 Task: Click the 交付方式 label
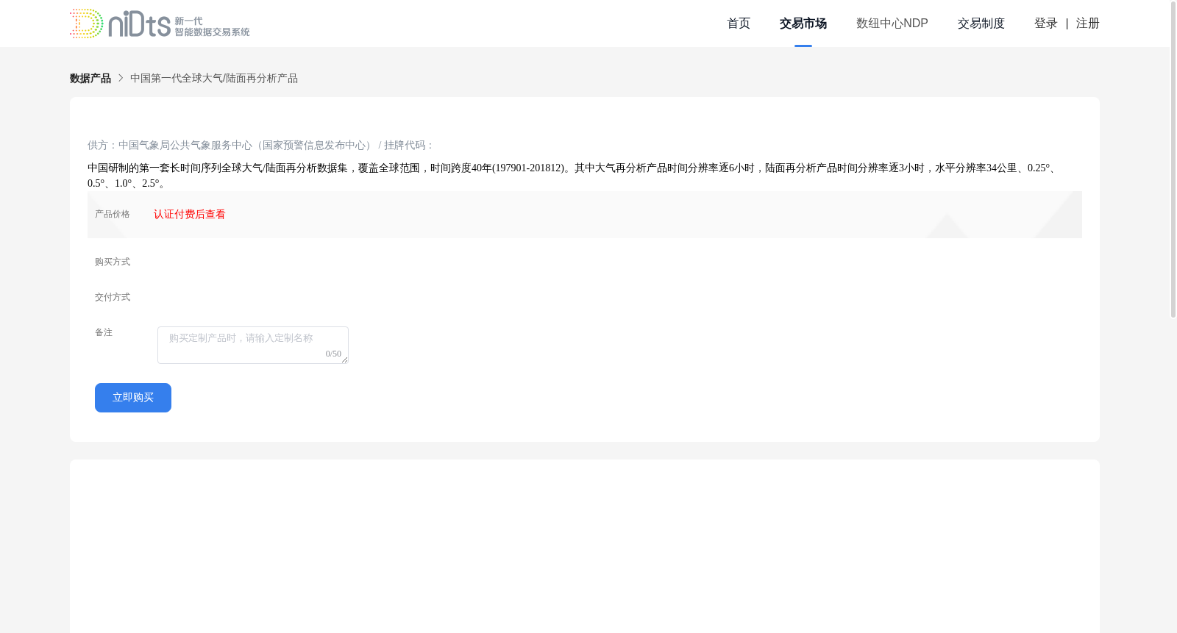point(113,297)
